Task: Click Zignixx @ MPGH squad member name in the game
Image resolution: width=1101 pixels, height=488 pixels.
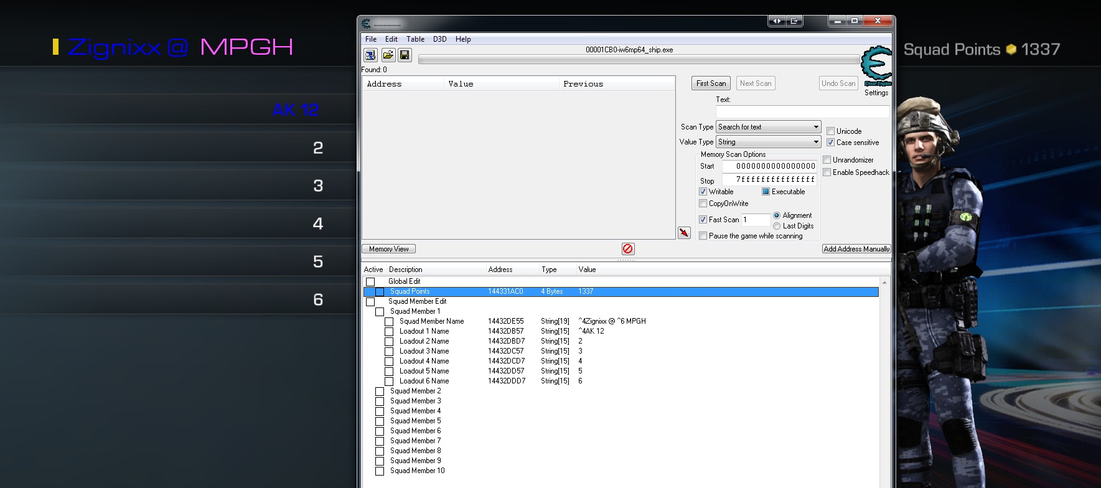Action: point(180,47)
